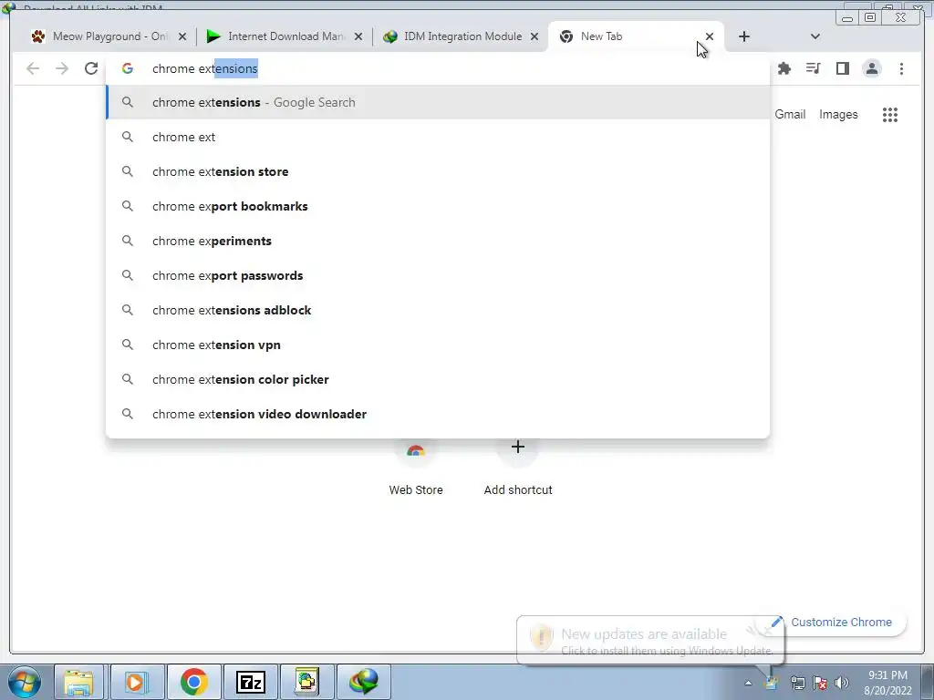The height and width of the screenshot is (700, 934).
Task: Open the Images link
Action: 838,114
